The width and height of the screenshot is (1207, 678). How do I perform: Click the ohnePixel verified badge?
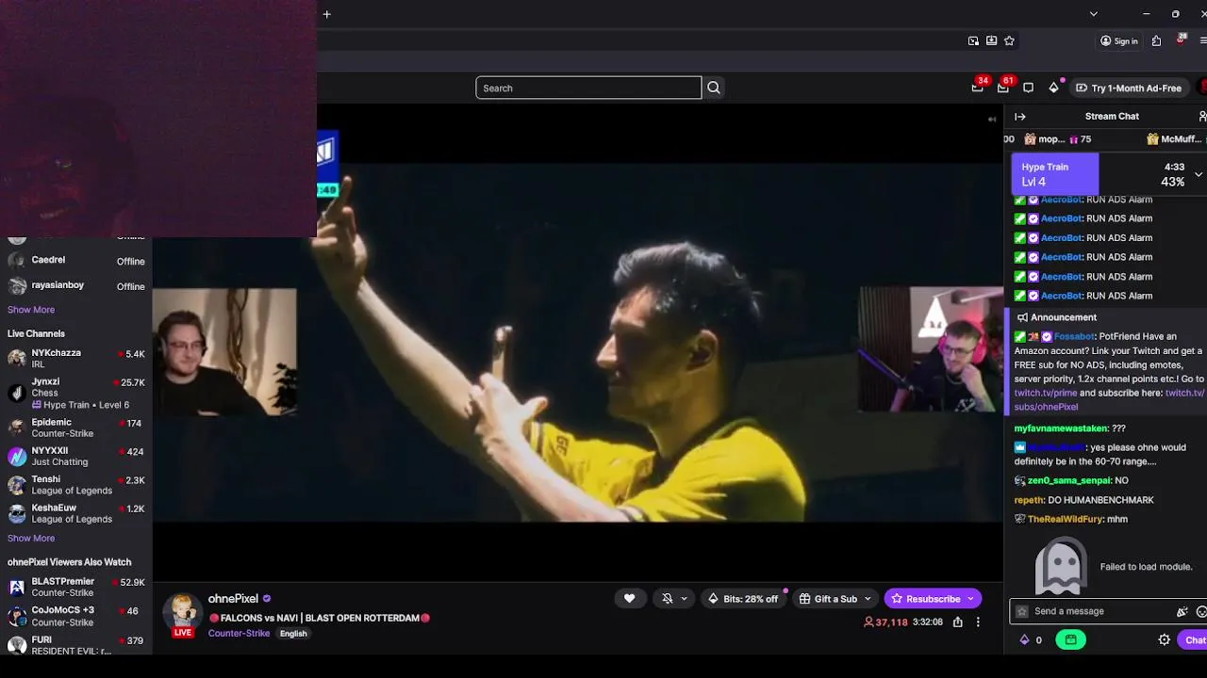(267, 599)
